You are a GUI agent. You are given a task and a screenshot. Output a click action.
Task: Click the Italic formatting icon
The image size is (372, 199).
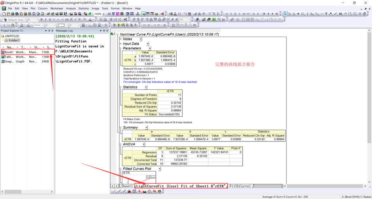(45, 20)
